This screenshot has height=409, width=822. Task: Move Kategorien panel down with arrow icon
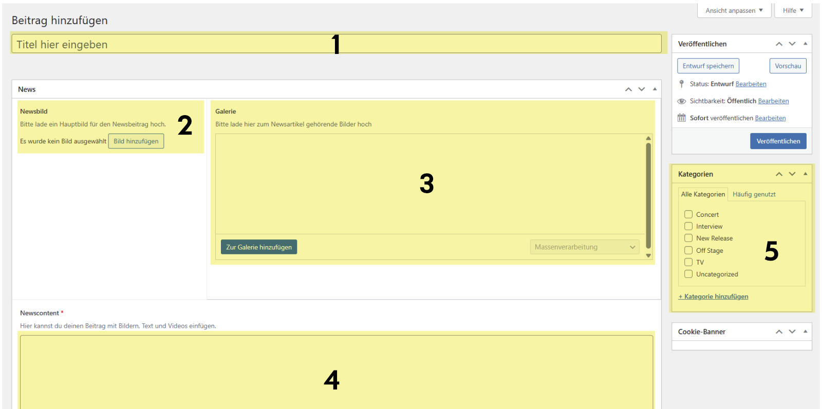tap(792, 174)
